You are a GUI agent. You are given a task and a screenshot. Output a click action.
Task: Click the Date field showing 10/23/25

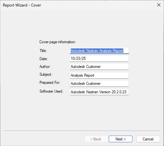99,58
